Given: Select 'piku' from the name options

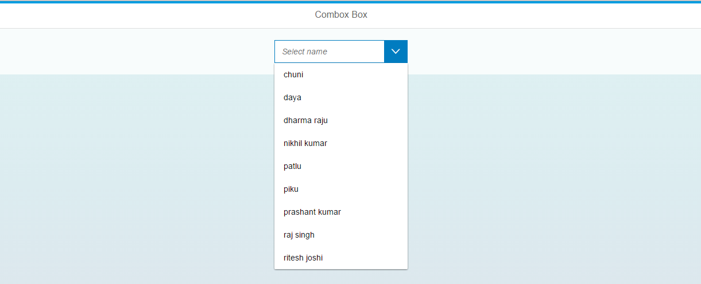Looking at the screenshot, I should [x=341, y=189].
